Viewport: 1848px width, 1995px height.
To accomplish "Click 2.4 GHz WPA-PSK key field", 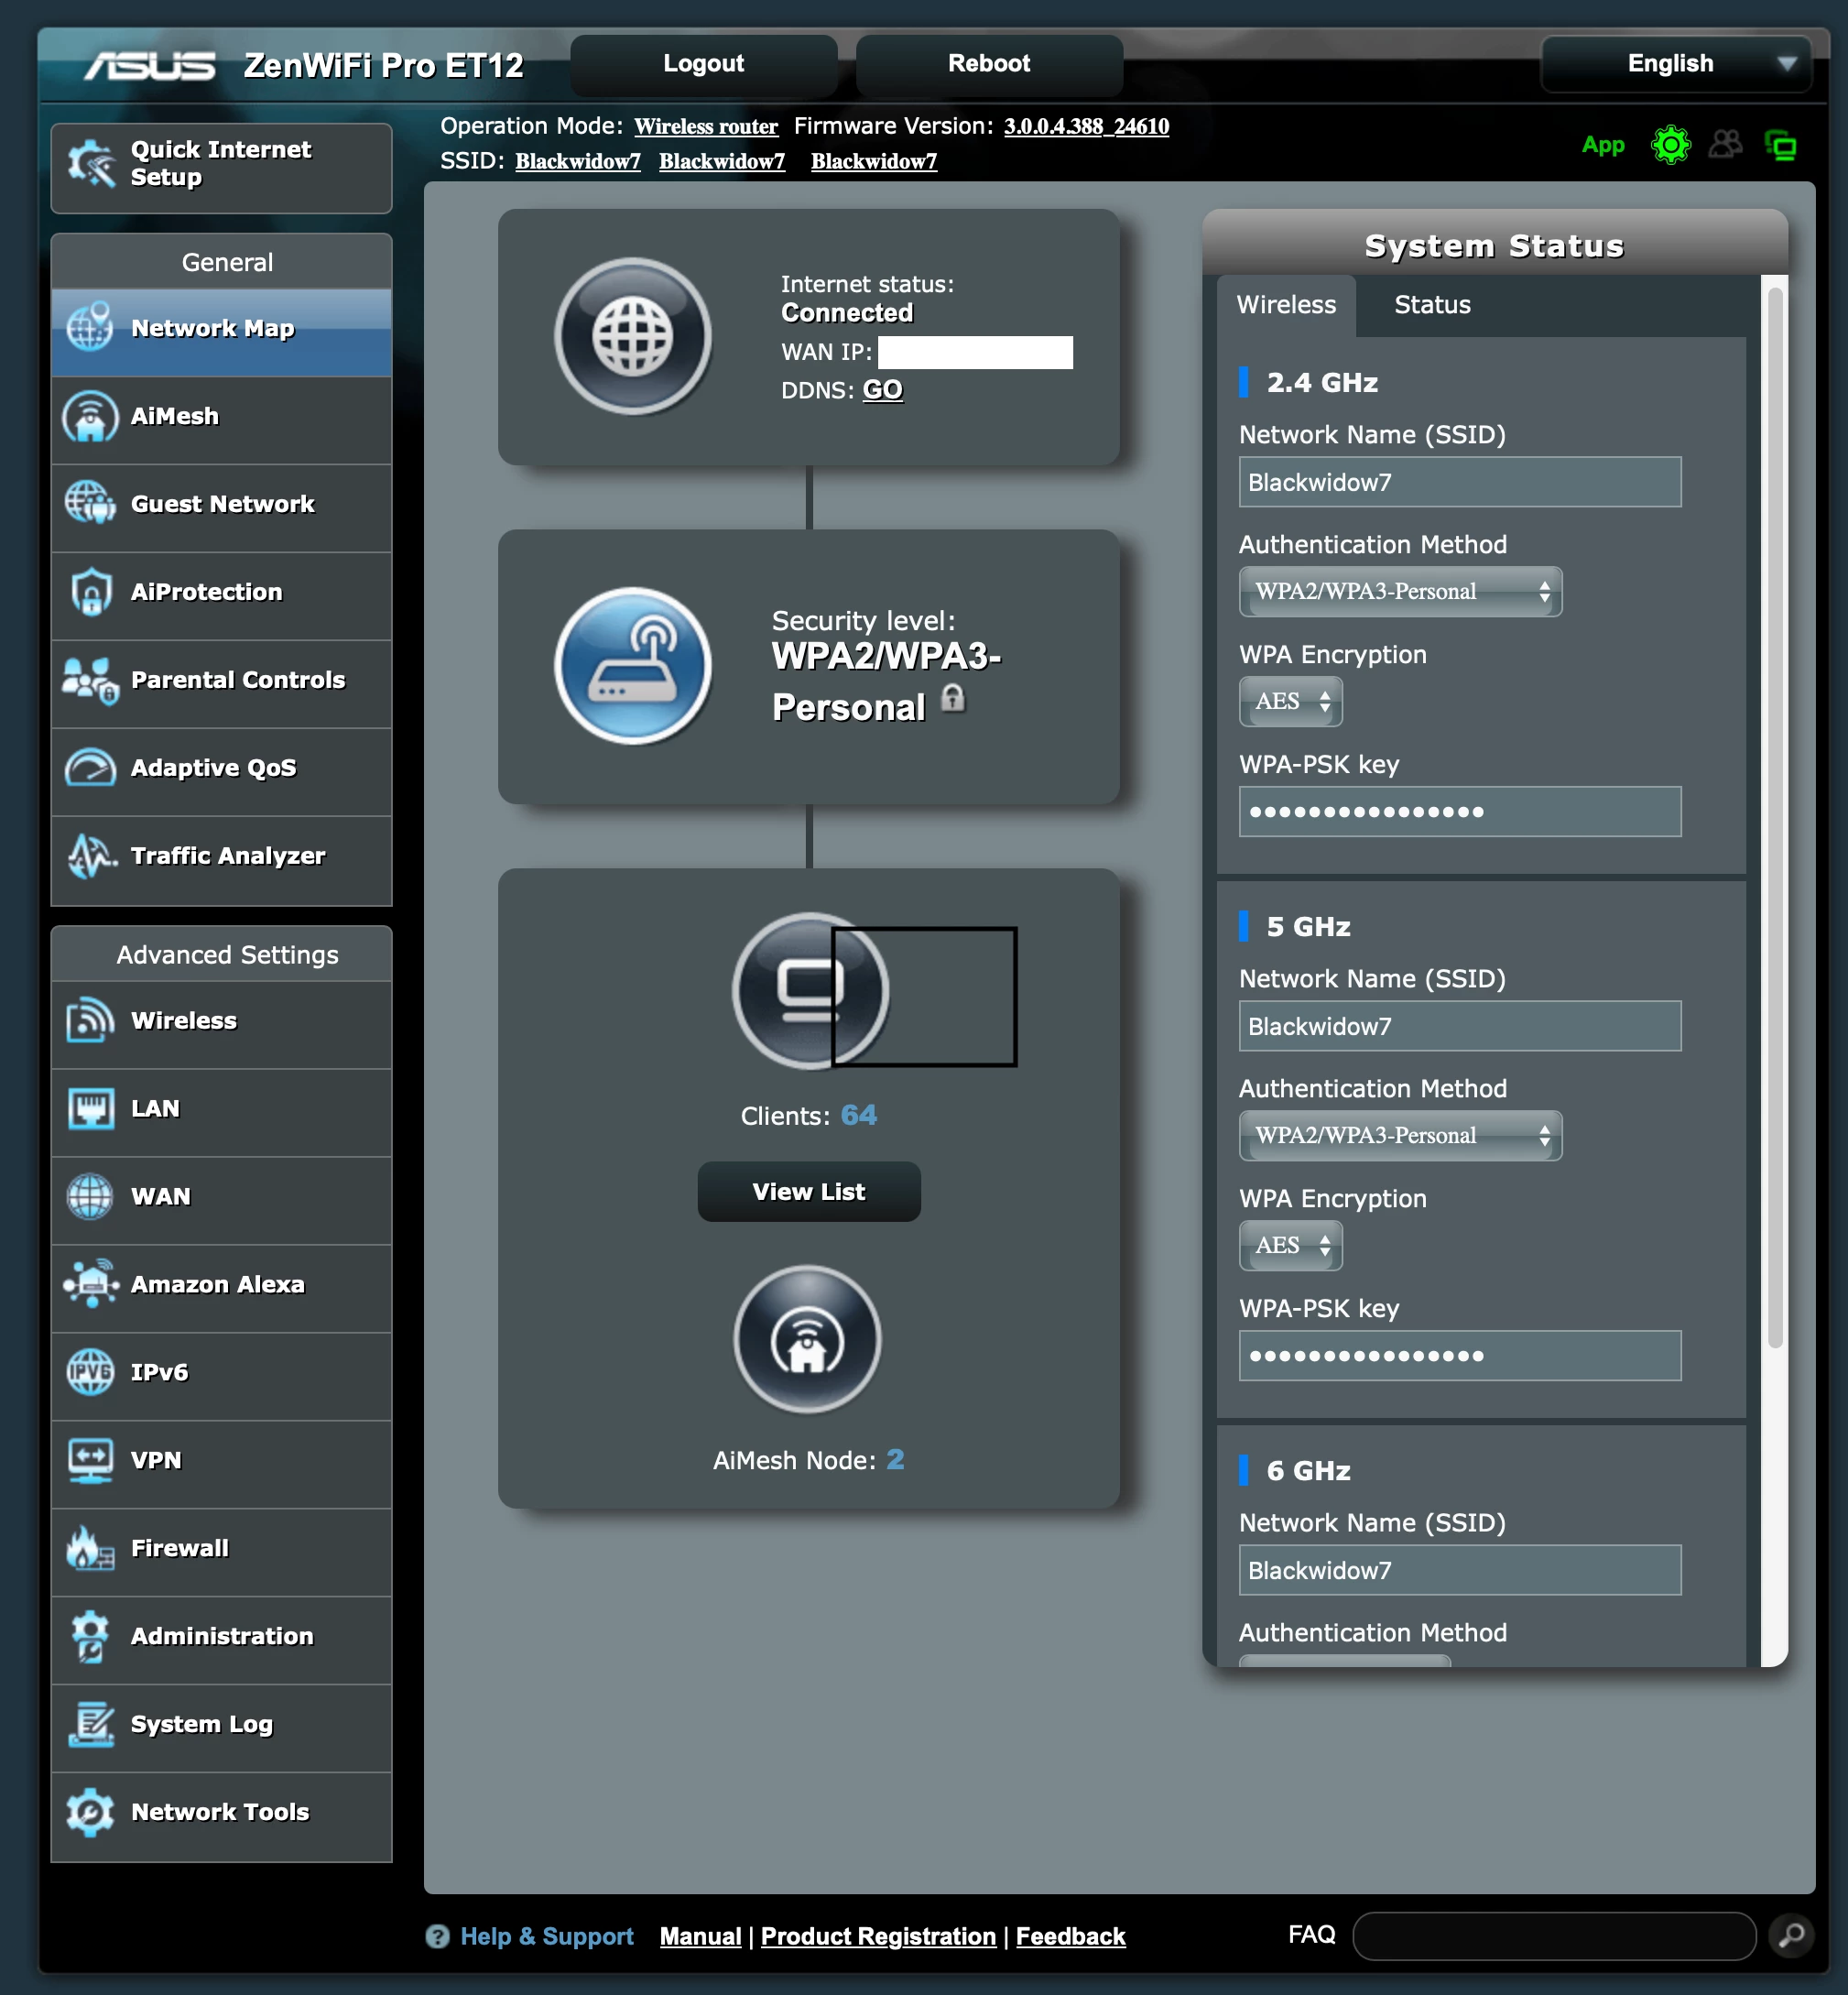I will [1460, 812].
